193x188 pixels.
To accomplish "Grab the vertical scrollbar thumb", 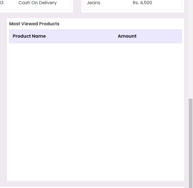I will point(190,143).
